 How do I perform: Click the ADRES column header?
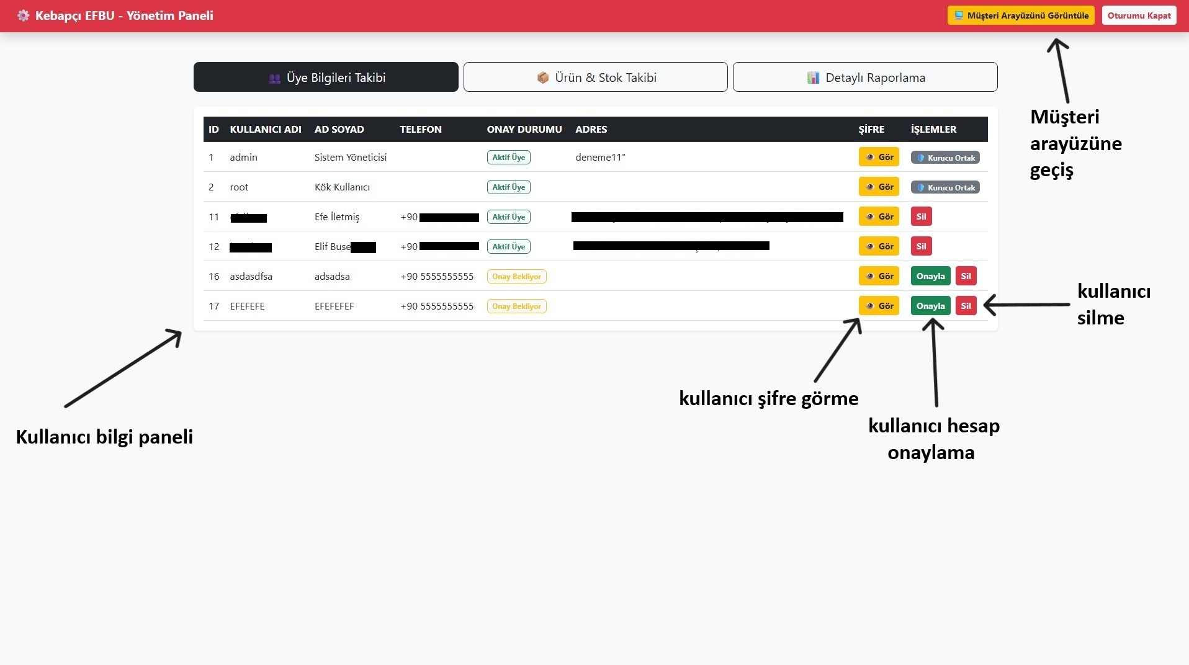[591, 129]
